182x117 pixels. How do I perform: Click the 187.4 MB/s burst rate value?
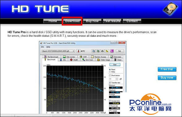(x=114, y=108)
